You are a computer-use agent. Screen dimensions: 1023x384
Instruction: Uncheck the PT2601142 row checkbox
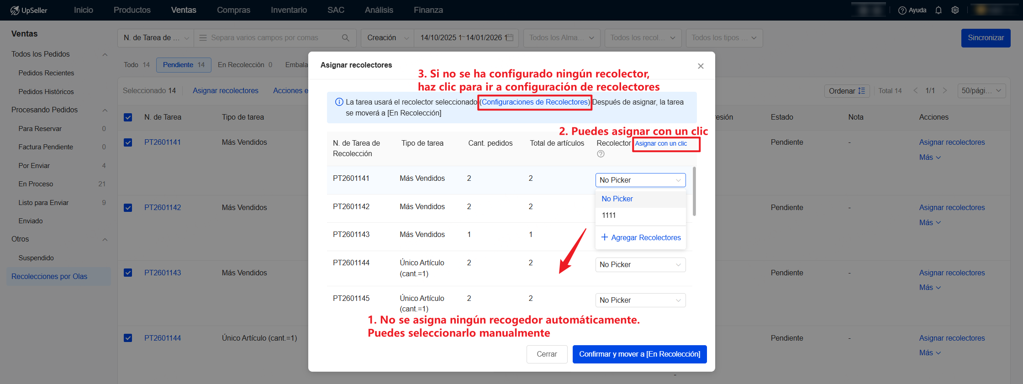pos(128,208)
